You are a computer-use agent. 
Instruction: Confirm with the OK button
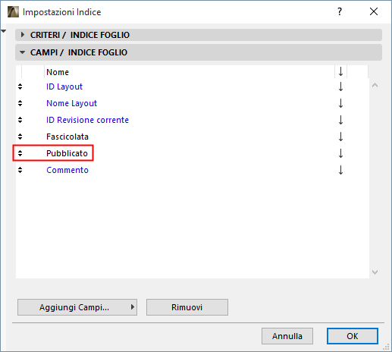[353, 336]
